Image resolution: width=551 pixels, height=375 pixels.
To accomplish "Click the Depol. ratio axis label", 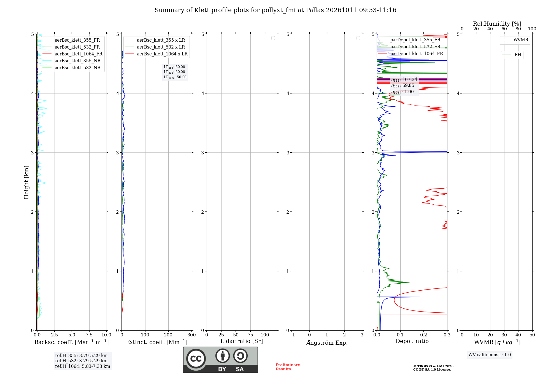I will click(x=412, y=341).
